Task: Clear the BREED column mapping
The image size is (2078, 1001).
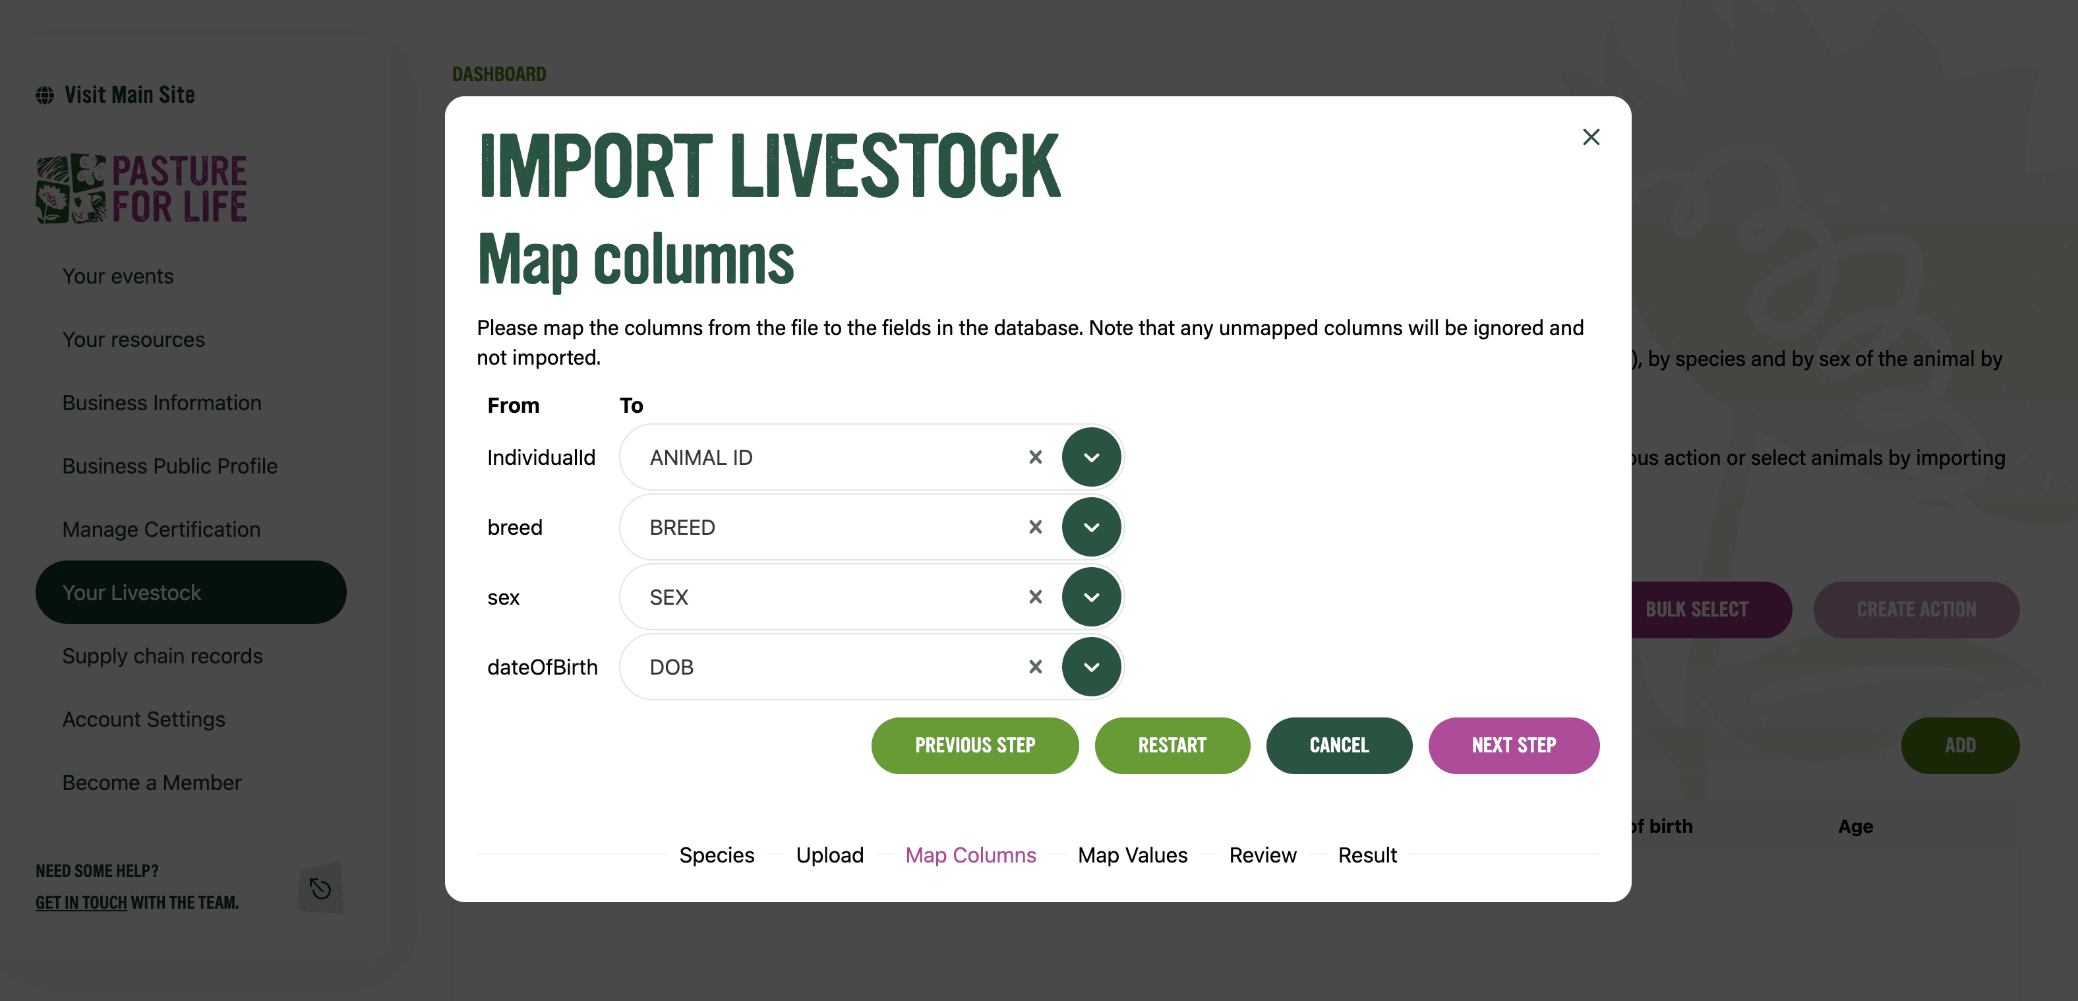Action: [x=1035, y=527]
